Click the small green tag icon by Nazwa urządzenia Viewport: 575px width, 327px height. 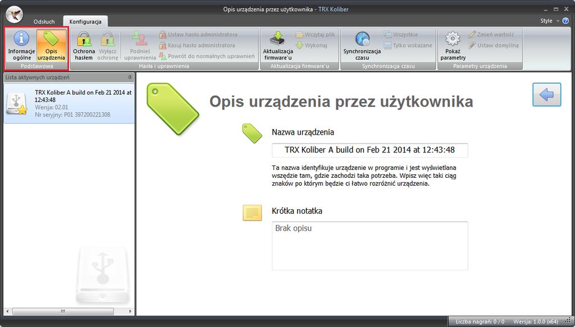tap(252, 133)
